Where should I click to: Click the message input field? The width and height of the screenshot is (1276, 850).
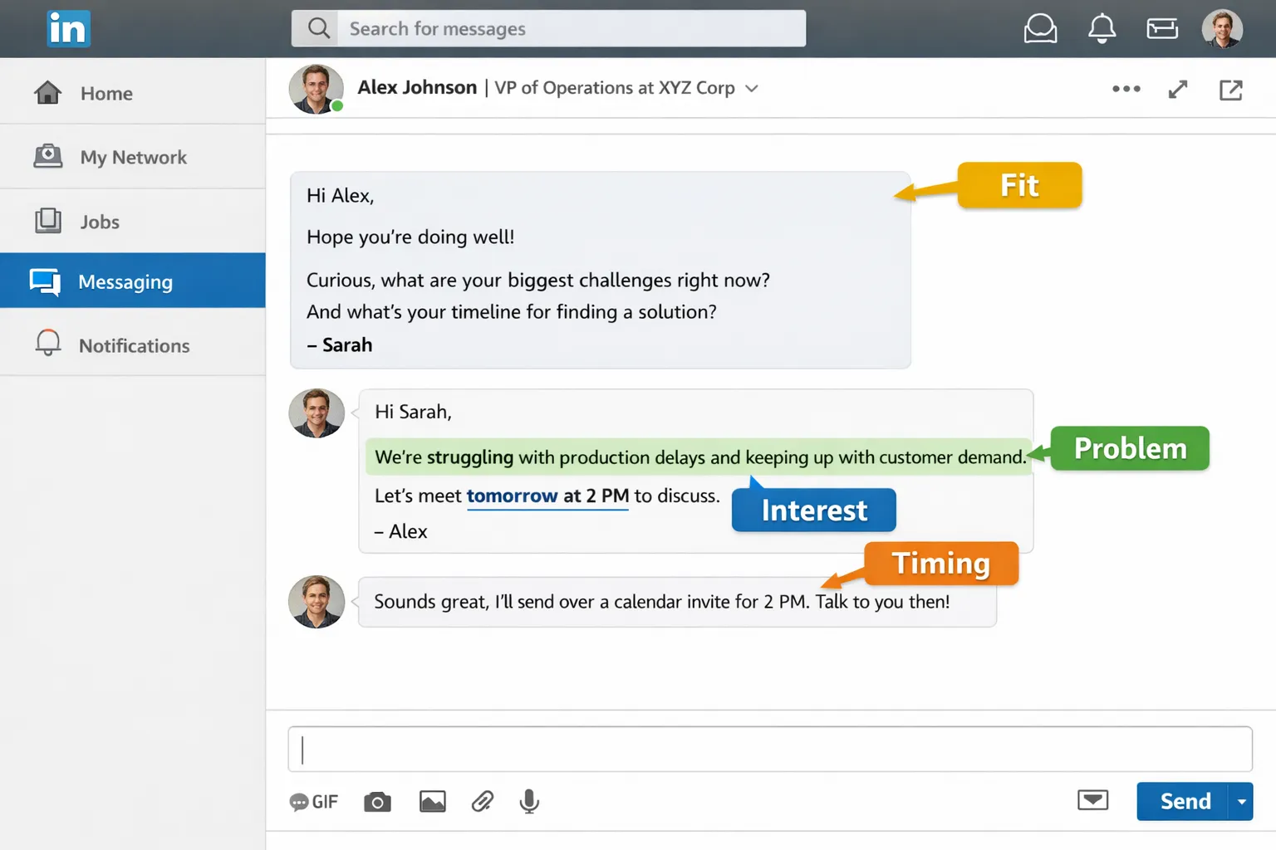[x=769, y=748]
